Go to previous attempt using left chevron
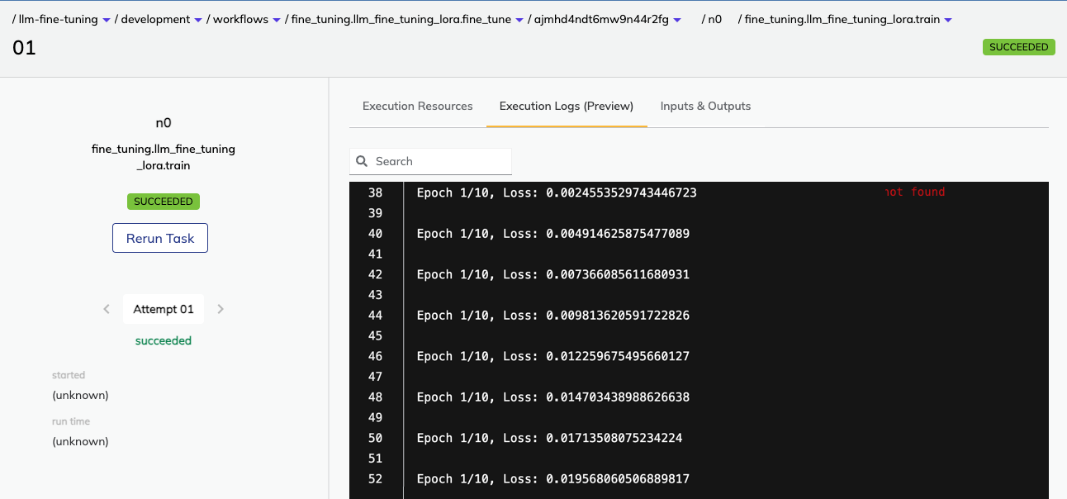 [x=107, y=308]
